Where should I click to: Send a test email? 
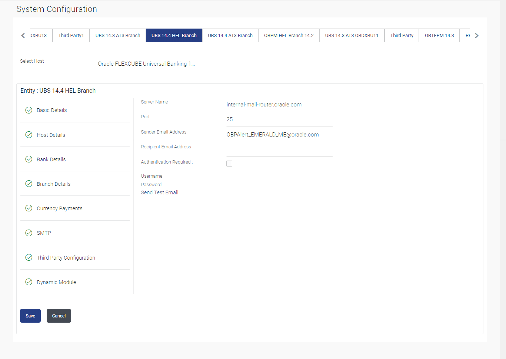[x=160, y=192]
